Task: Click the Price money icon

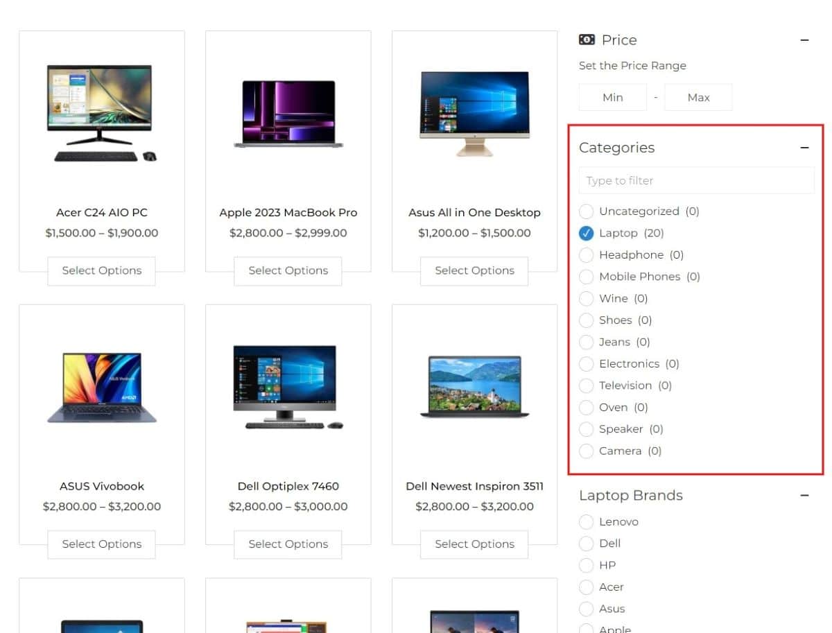Action: [x=587, y=40]
